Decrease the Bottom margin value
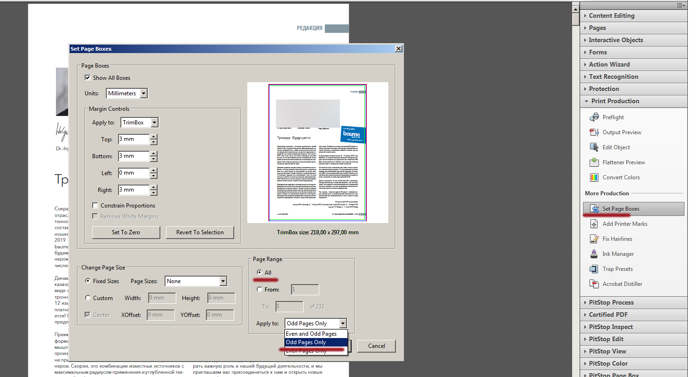Viewport: 700px width, 377px height. [153, 159]
